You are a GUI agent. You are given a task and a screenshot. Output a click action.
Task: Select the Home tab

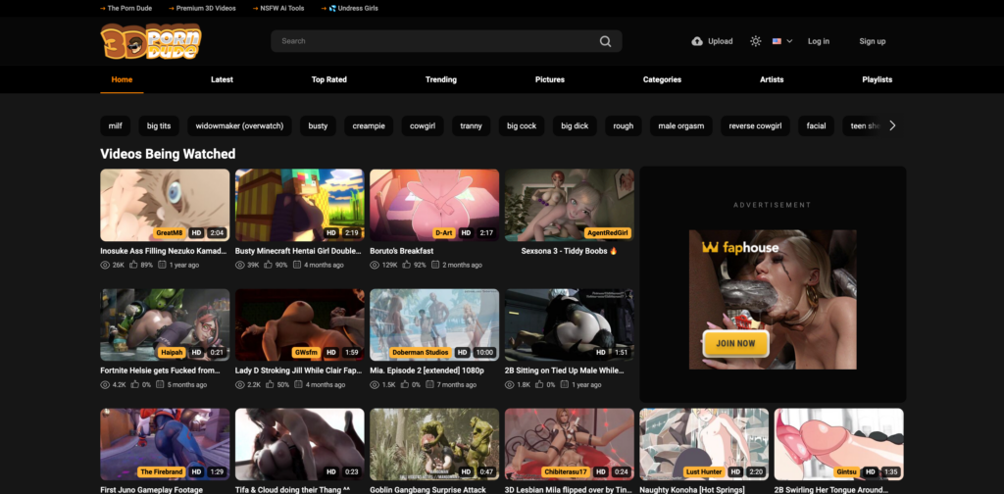(122, 80)
